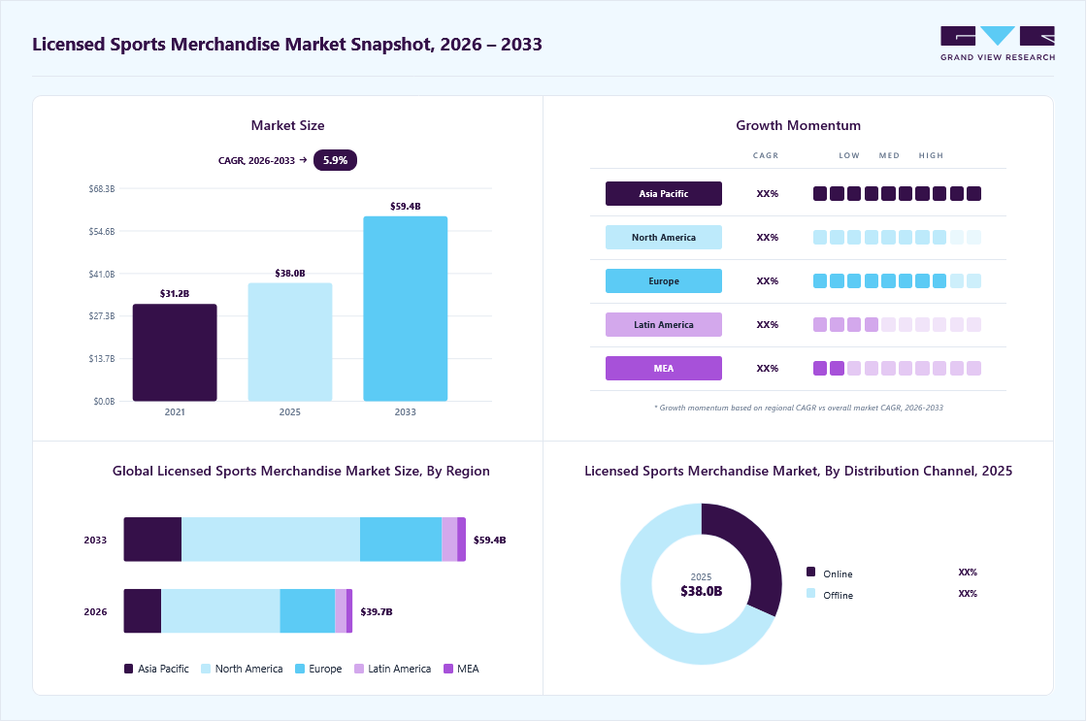Click the dashboard title heading
The image size is (1087, 721).
pos(287,45)
